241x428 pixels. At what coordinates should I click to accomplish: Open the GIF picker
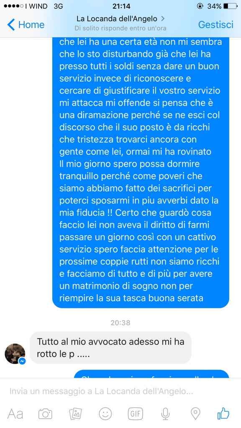coord(135,414)
